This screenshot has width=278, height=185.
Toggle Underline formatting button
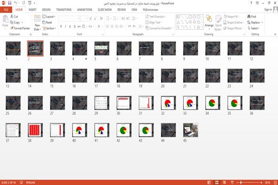70,26
